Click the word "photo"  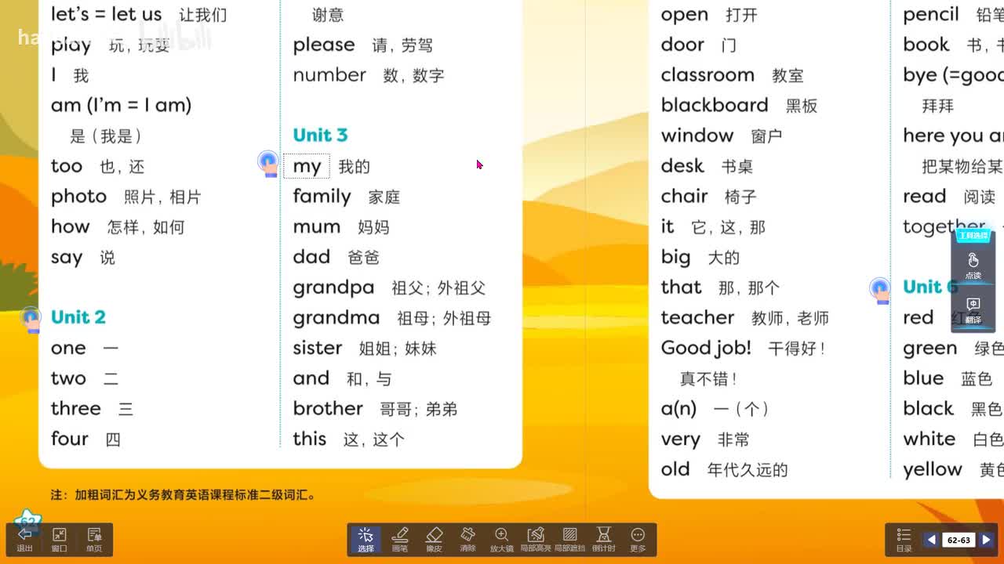78,197
